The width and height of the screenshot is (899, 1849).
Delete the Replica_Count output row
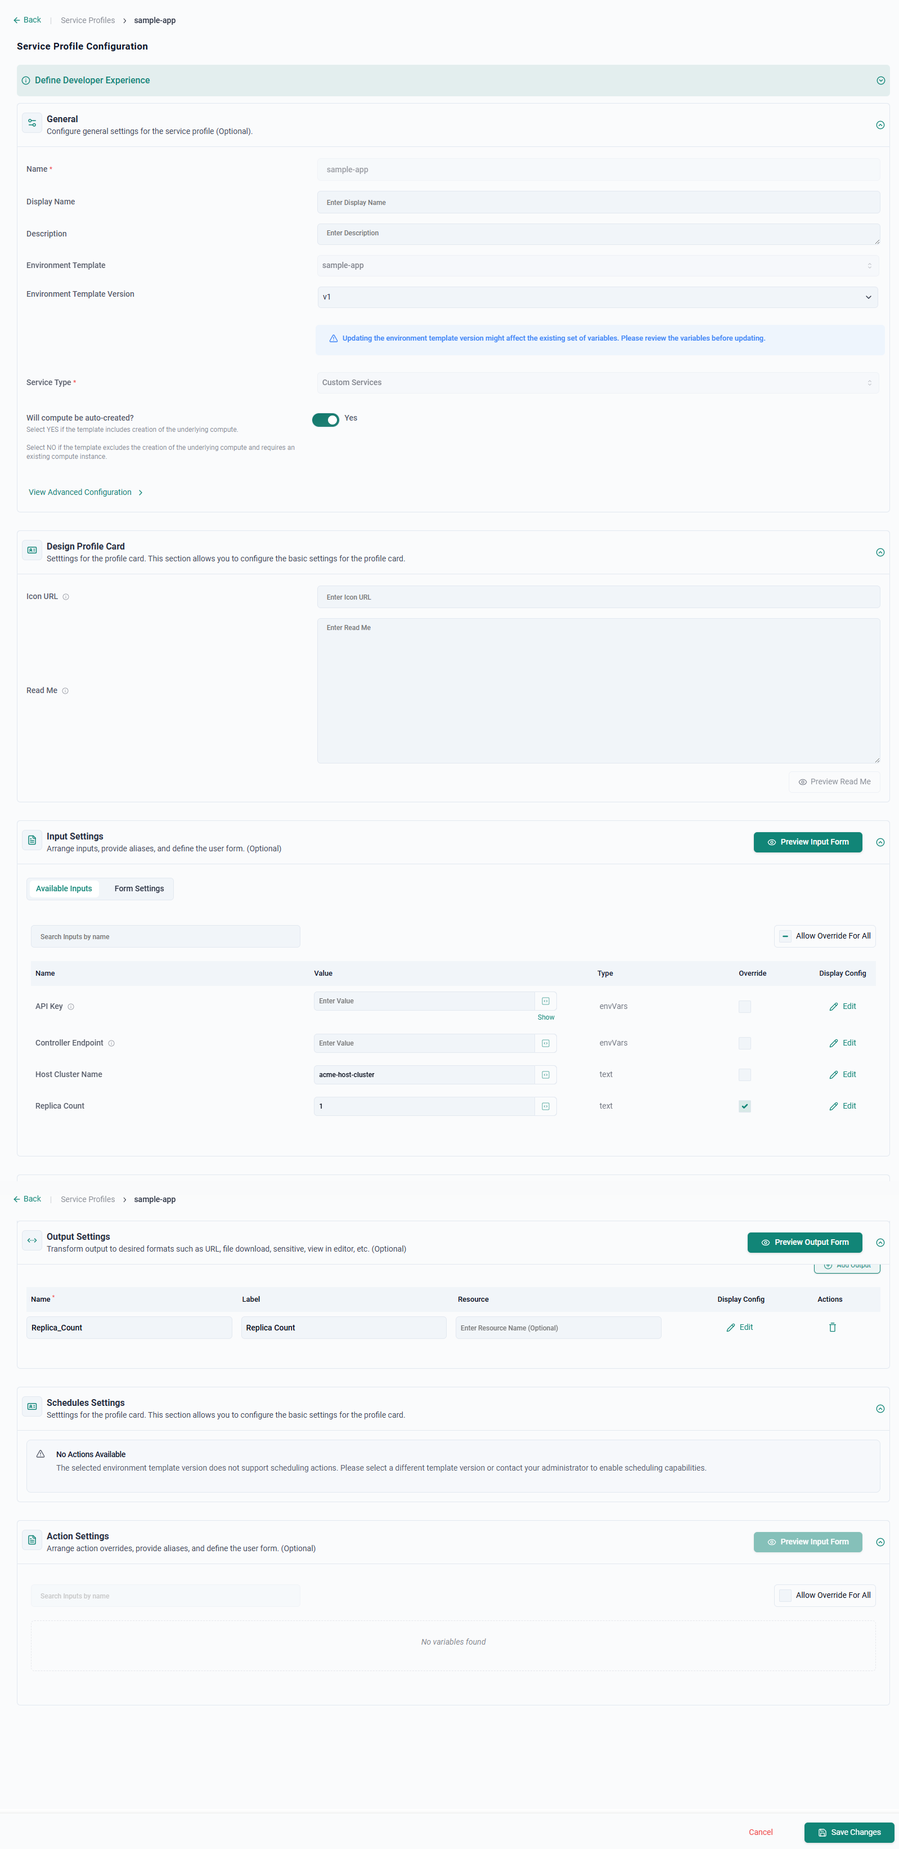831,1327
